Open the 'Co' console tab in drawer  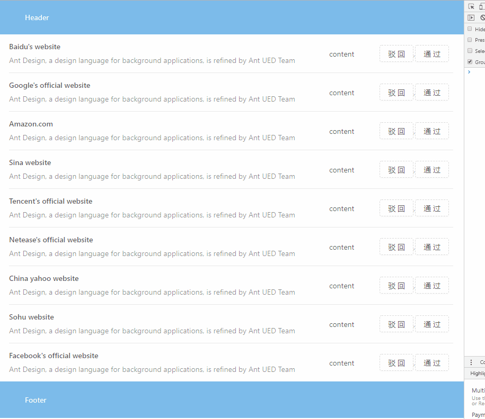(482, 362)
